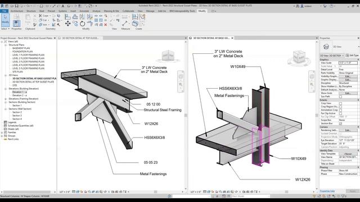
Task: Toggle the Far Clip Active checkbox
Action: point(340,113)
